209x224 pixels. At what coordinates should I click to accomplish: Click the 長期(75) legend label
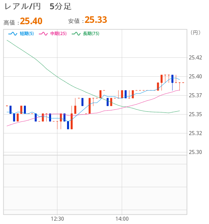(x=91, y=34)
